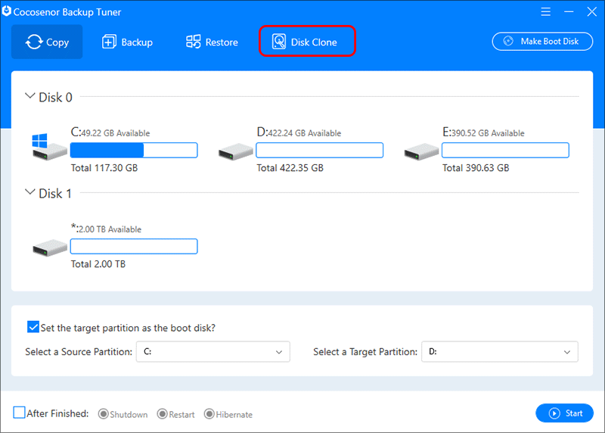
Task: Click the Copy arrows icon
Action: click(x=34, y=42)
